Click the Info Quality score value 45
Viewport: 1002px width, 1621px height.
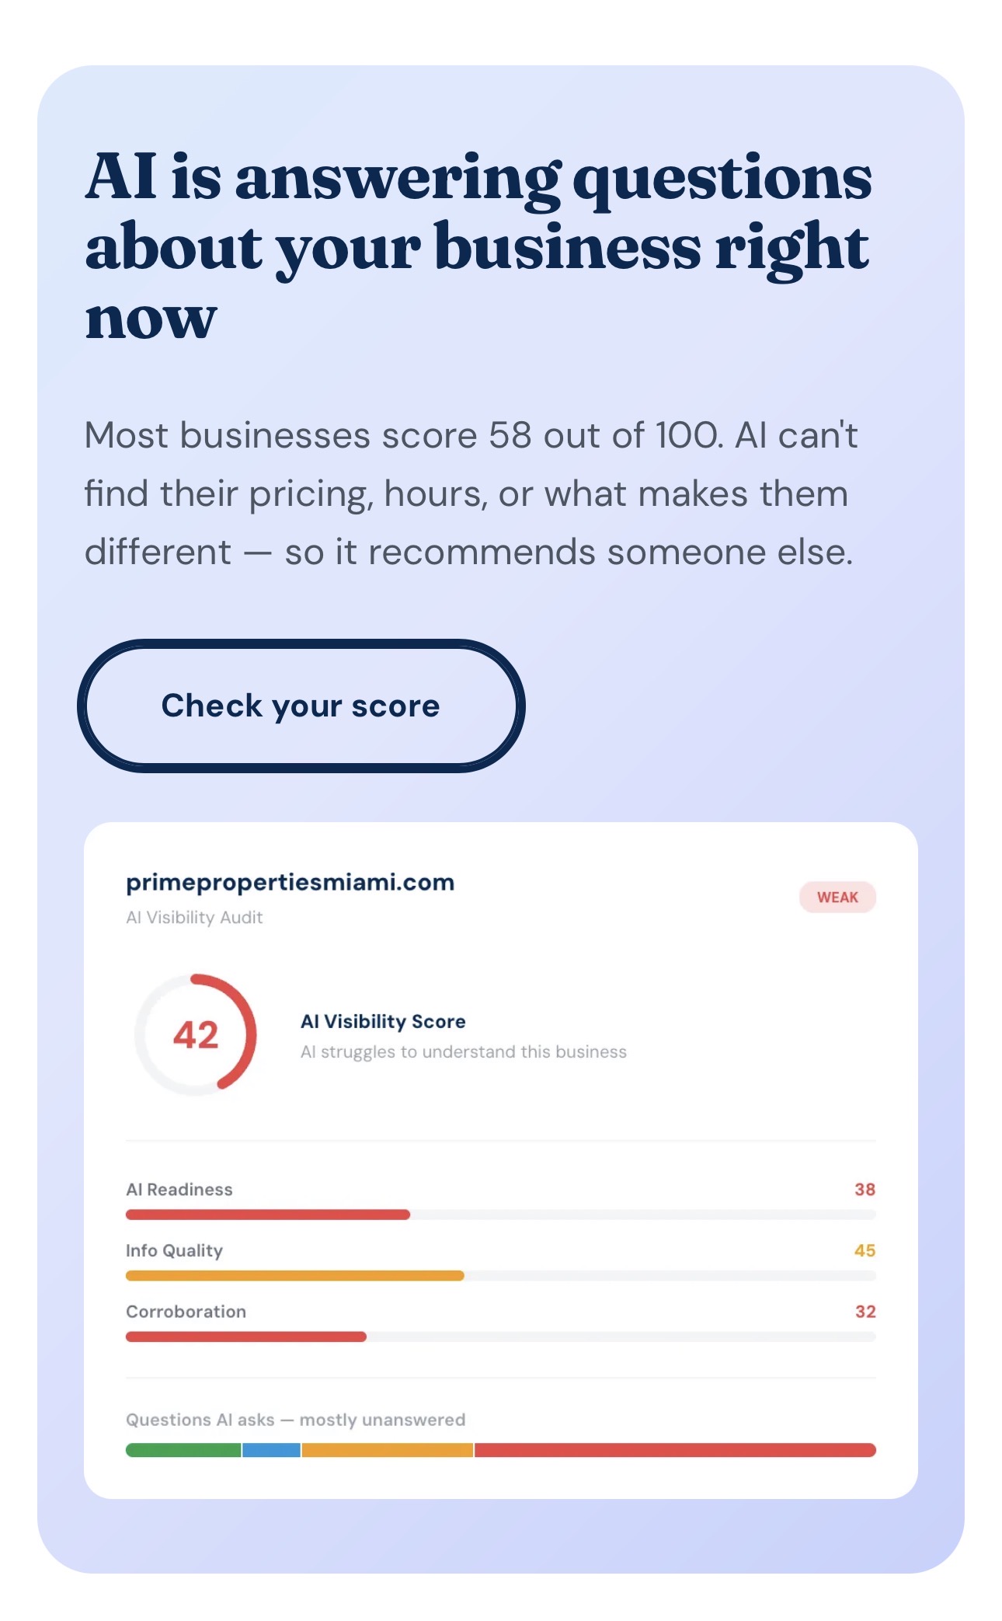pos(865,1250)
